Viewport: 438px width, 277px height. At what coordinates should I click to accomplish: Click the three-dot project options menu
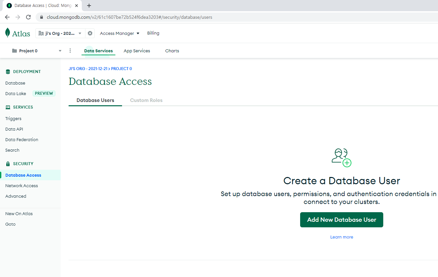(x=70, y=51)
